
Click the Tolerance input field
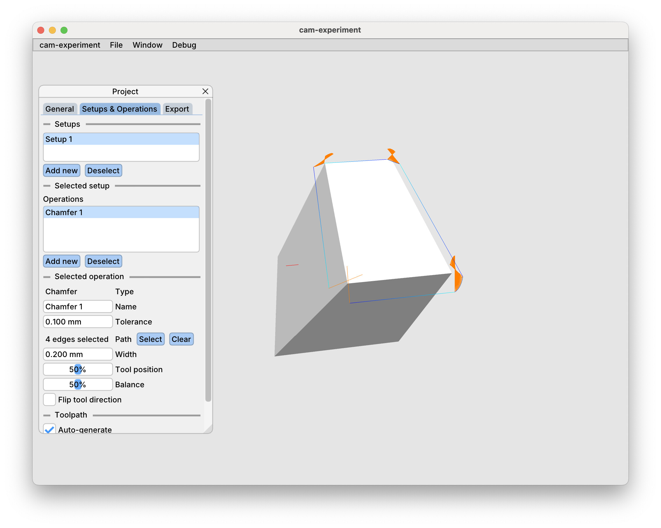78,322
